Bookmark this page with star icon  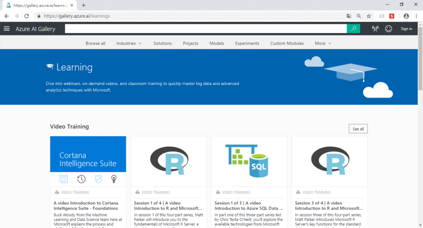click(x=369, y=16)
